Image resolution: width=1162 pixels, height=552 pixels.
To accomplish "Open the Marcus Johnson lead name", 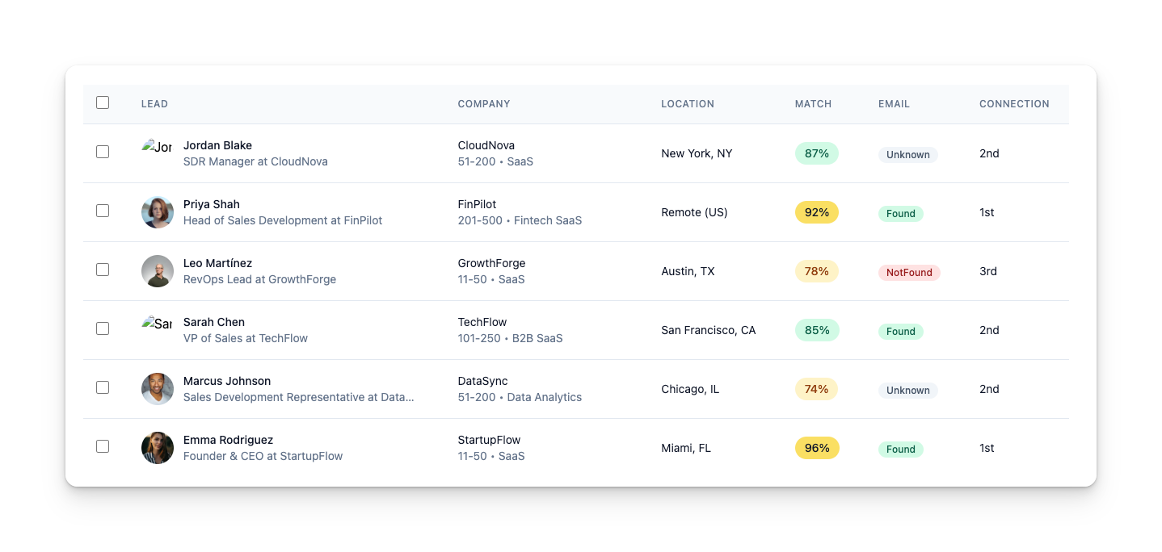I will coord(227,381).
